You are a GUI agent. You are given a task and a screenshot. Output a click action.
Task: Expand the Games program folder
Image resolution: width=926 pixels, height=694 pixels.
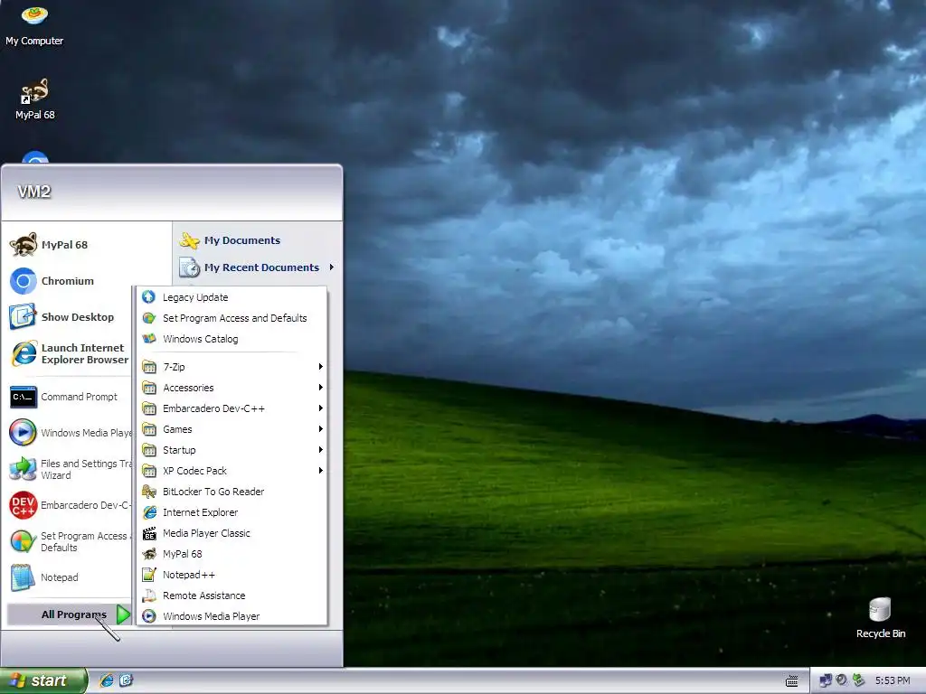[x=232, y=429]
